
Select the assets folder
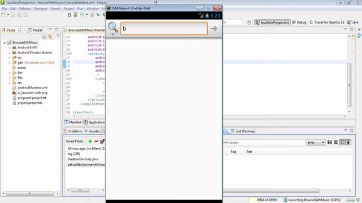coord(19,68)
